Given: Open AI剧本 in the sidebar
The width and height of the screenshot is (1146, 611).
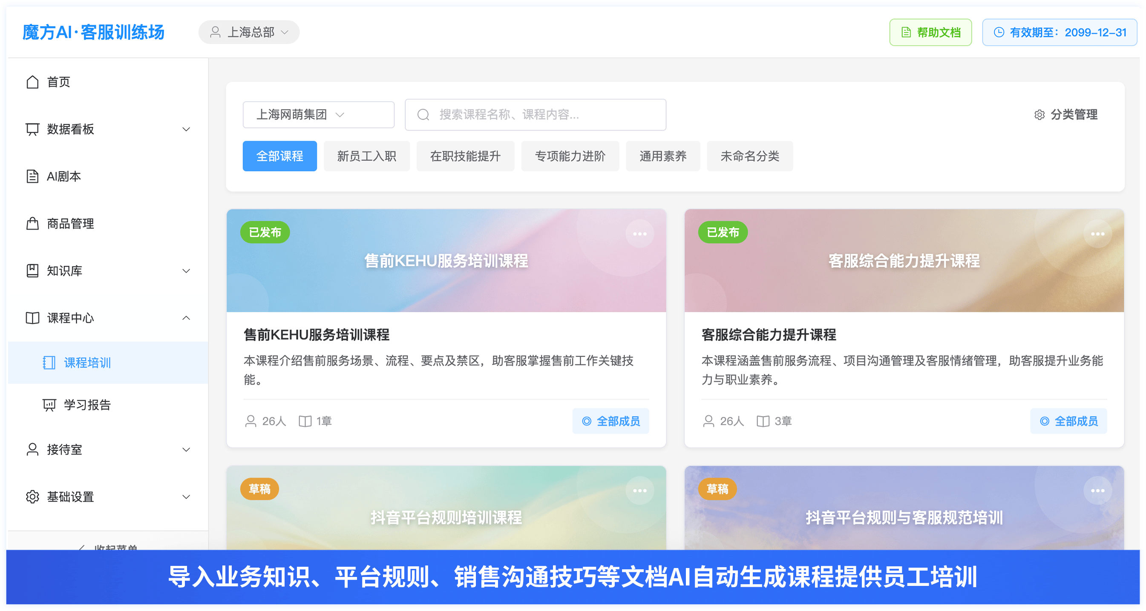Looking at the screenshot, I should pos(108,177).
